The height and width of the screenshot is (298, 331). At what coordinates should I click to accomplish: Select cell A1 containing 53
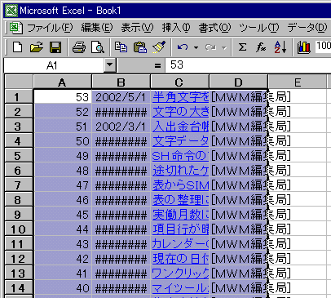pyautogui.click(x=63, y=97)
